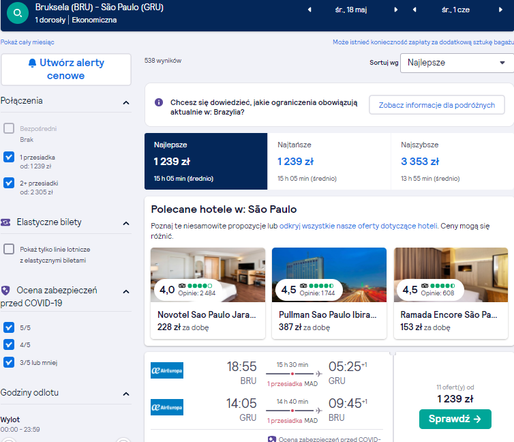Screen dimensions: 514x442
Task: Switch to the Najszybsze tab
Action: (453, 162)
